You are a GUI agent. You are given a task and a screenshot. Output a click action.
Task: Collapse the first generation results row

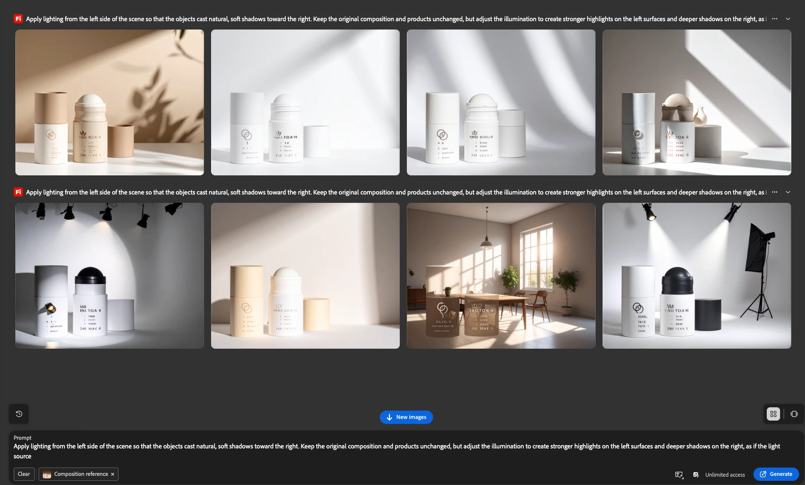788,19
